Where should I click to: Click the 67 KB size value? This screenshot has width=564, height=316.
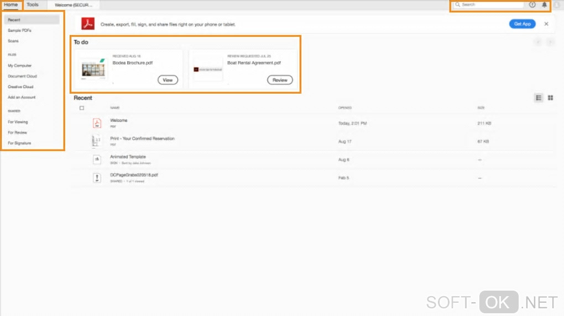pos(483,142)
